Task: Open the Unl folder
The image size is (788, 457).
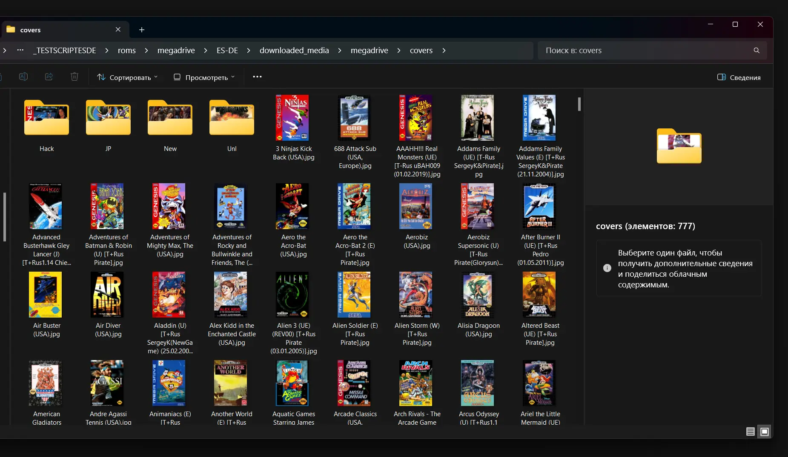Action: (232, 119)
